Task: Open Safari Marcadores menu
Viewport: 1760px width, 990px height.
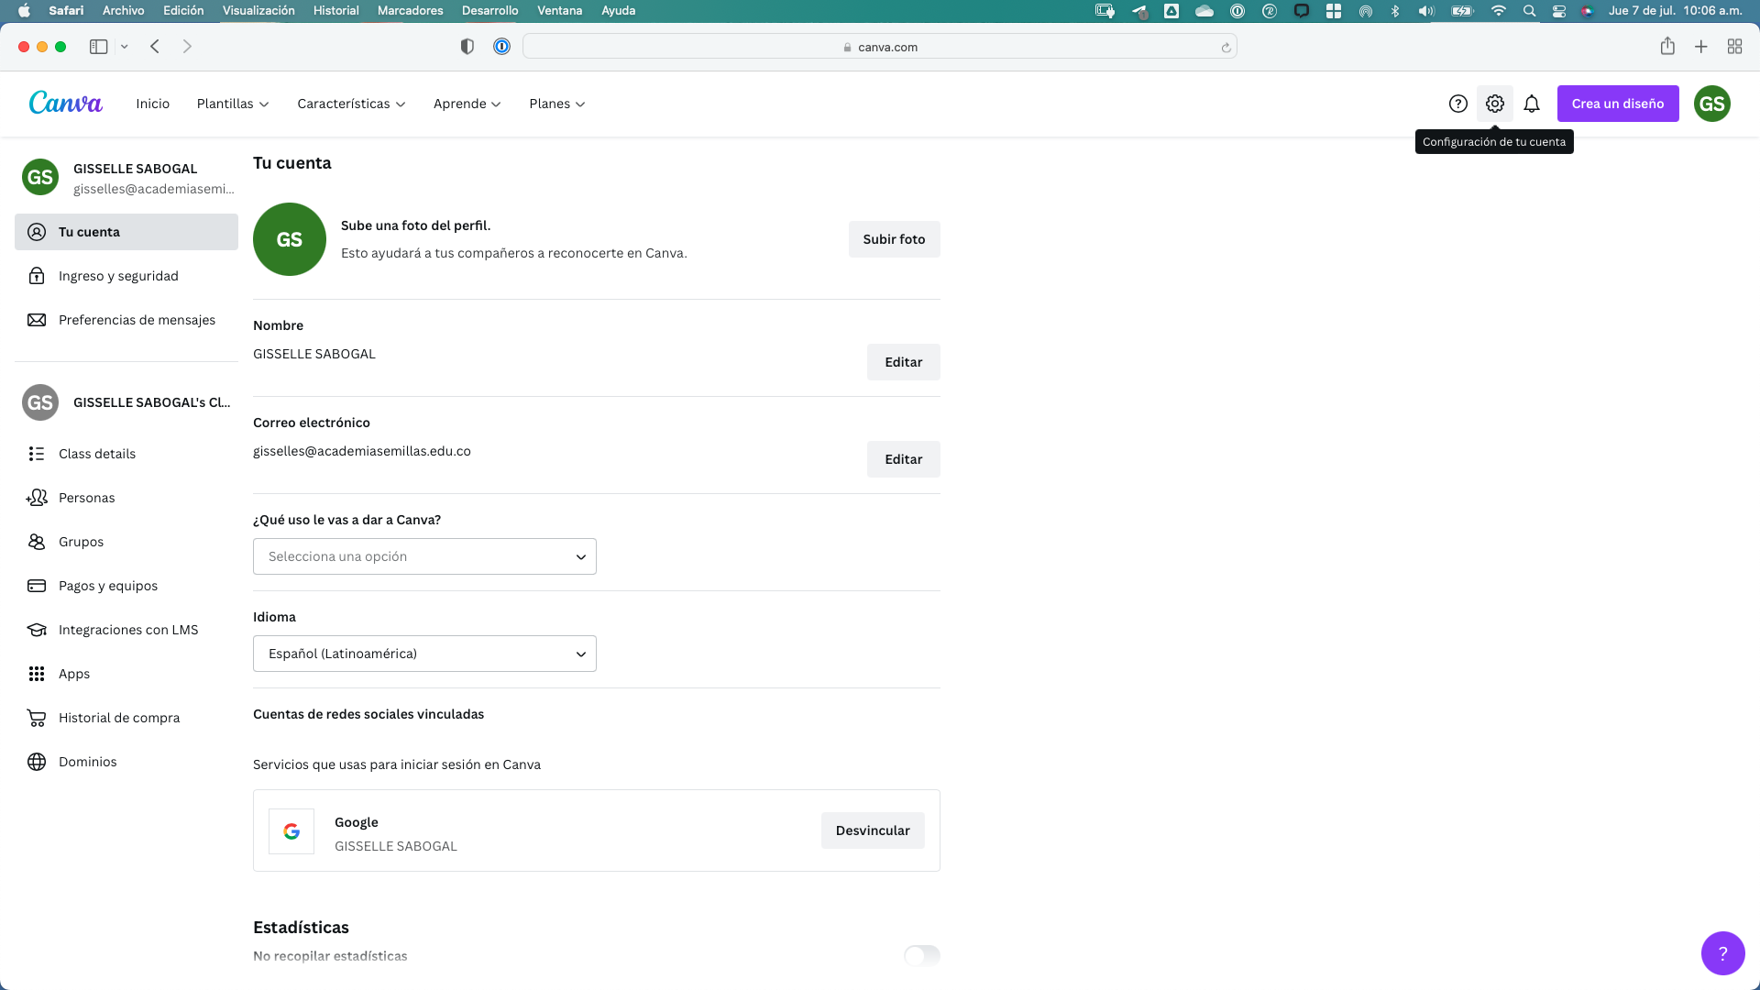Action: (x=410, y=11)
